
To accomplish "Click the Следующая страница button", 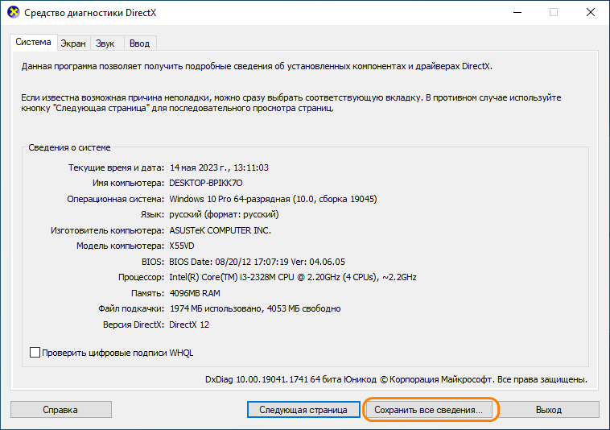I will [303, 410].
